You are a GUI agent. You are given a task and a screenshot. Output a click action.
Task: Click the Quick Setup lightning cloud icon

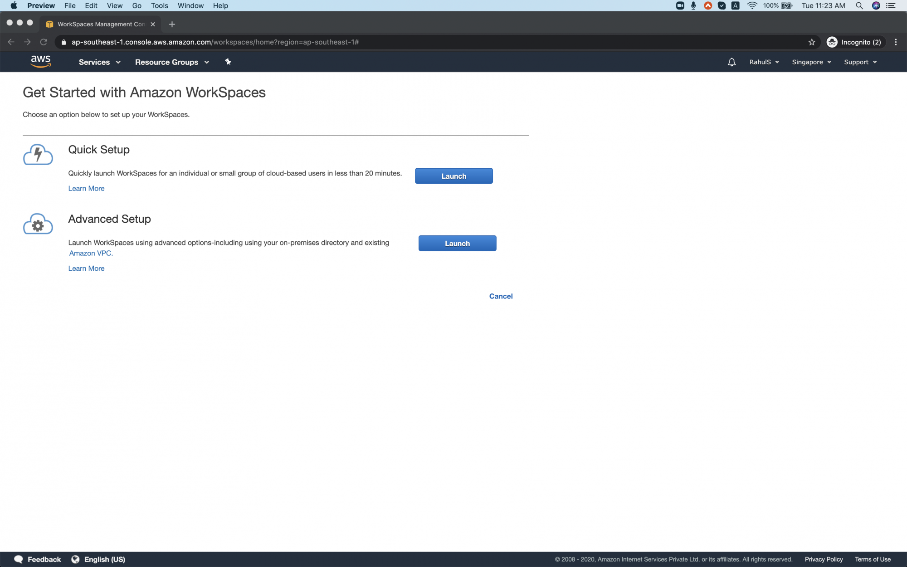[x=38, y=154]
